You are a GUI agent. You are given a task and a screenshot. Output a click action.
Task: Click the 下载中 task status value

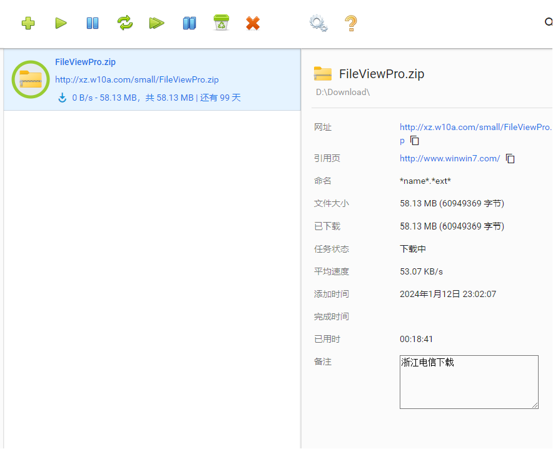[x=413, y=249]
